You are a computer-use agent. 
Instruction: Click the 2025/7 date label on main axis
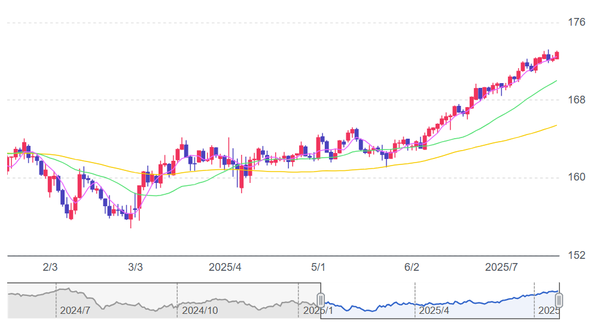tap(501, 267)
